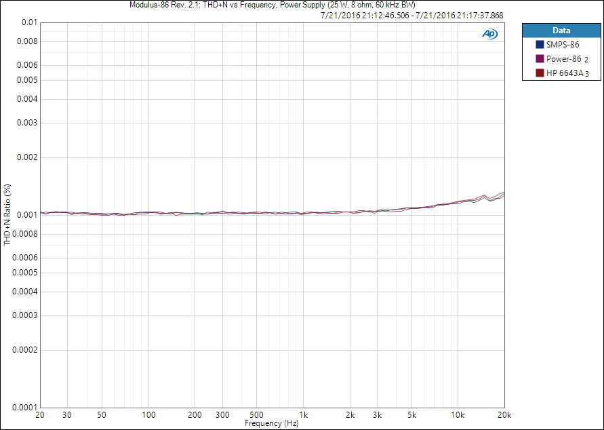Screen dimensions: 604x430
Task: Click the HP 6643A legend label
Action: tap(565, 73)
